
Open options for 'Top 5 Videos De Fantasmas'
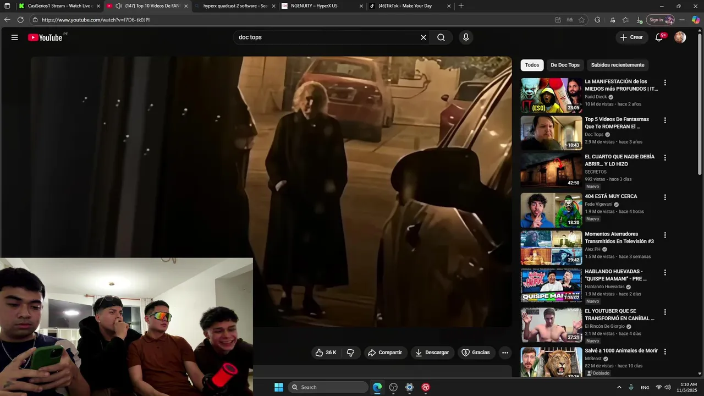click(x=665, y=120)
